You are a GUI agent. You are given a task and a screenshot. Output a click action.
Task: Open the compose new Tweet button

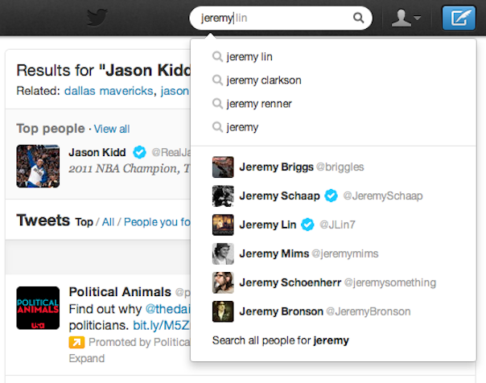(x=459, y=19)
